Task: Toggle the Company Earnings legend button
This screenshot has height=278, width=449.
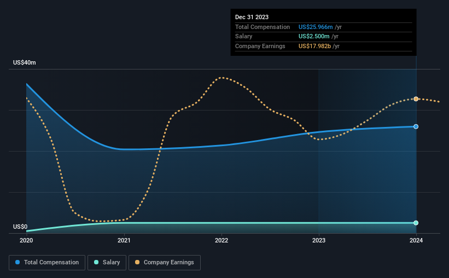Action: (165, 263)
